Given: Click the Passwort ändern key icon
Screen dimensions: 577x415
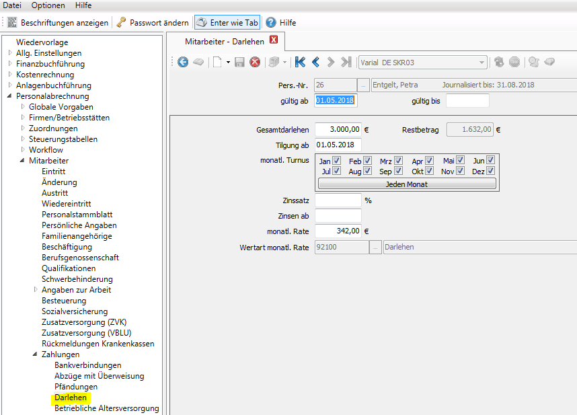Looking at the screenshot, I should coord(121,22).
